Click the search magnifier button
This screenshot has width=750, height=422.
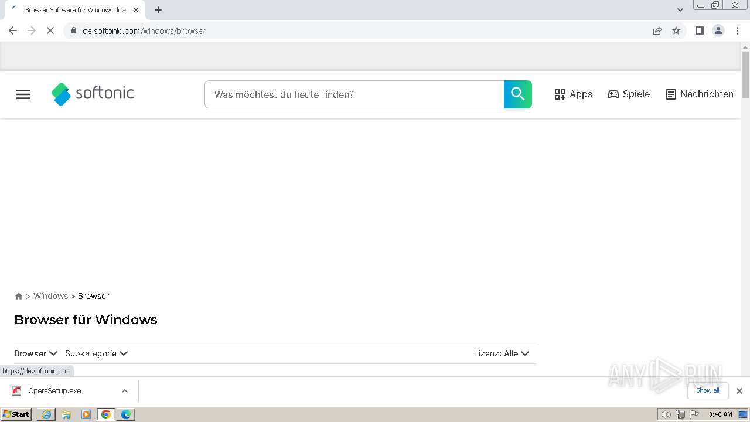(518, 94)
